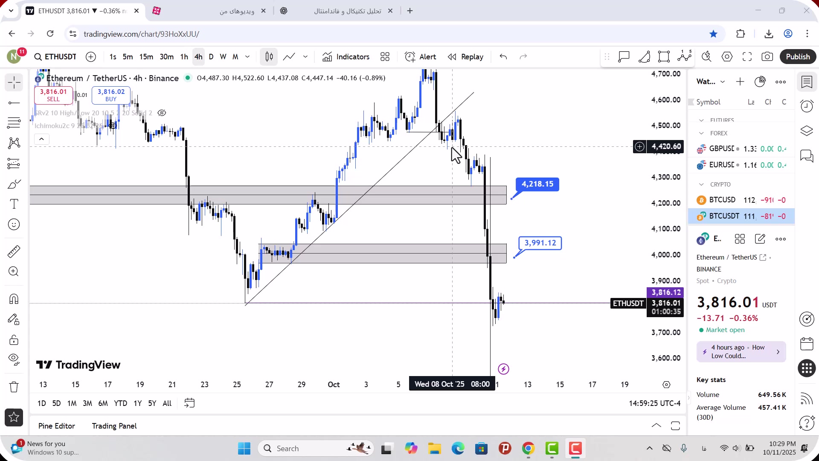819x461 pixels.
Task: Select the brush drawing tool
Action: click(x=14, y=184)
